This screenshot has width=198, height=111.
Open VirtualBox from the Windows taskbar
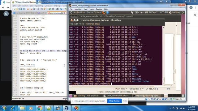[x=67, y=108]
